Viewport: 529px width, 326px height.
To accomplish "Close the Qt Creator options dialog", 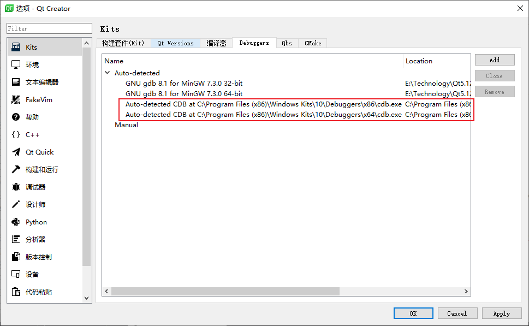I will click(520, 8).
